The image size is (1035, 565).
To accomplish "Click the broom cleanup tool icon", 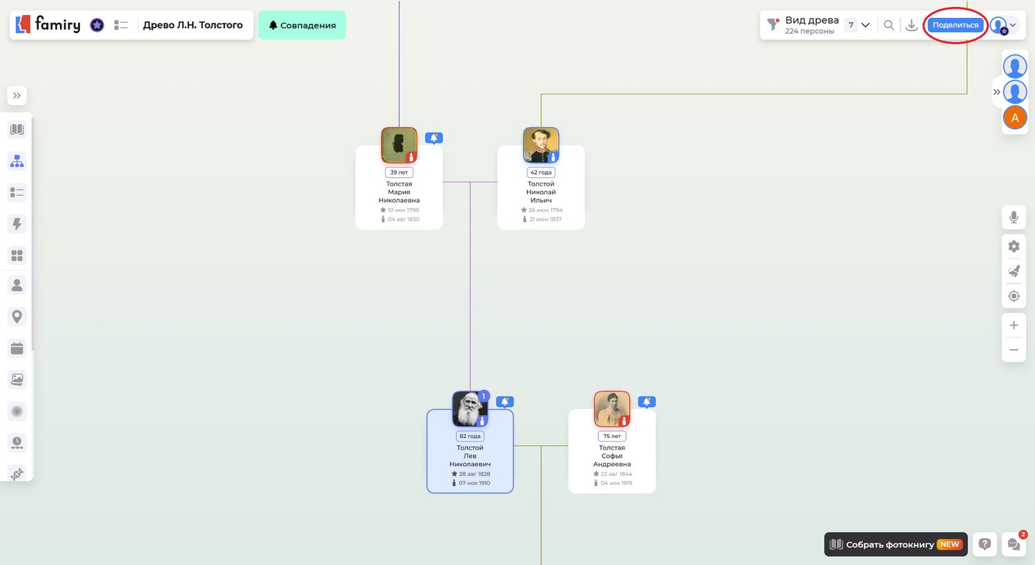I will point(1014,271).
